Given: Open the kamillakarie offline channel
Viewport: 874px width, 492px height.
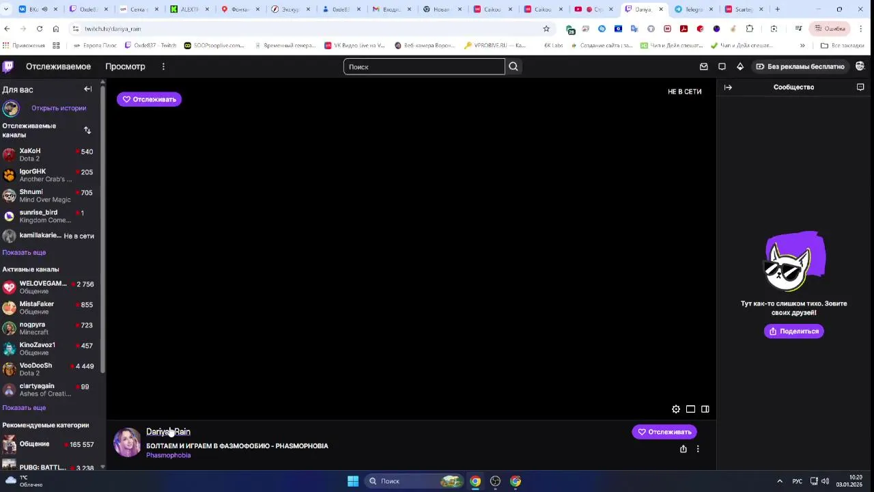Looking at the screenshot, I should click(48, 236).
